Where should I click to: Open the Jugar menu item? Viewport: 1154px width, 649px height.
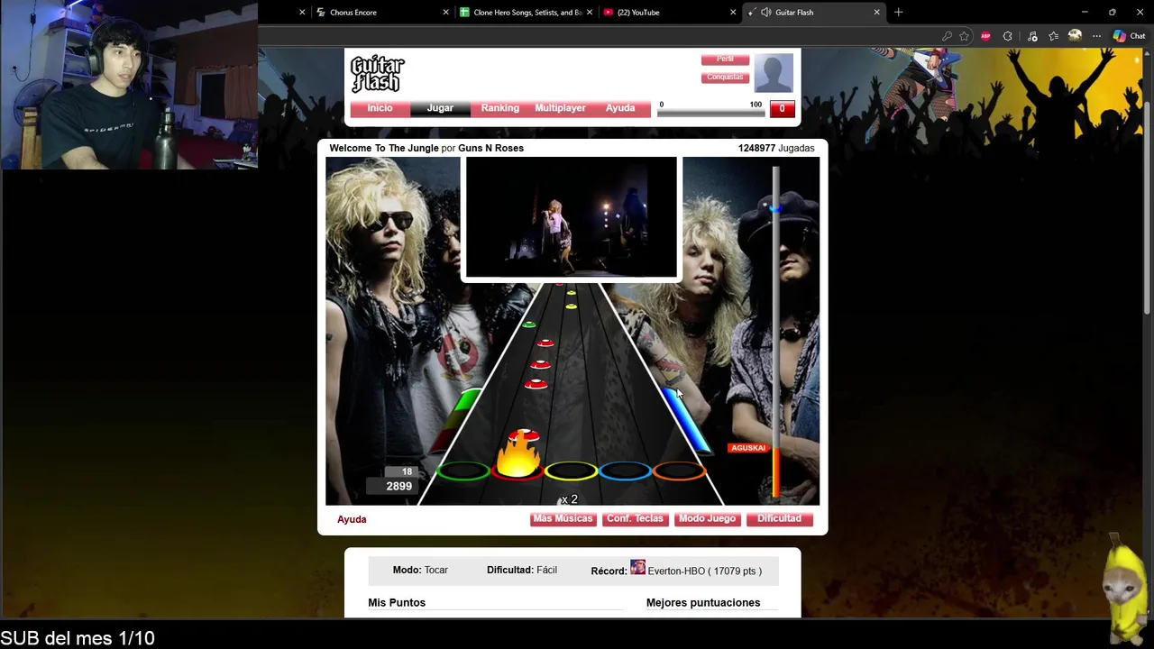(x=440, y=108)
